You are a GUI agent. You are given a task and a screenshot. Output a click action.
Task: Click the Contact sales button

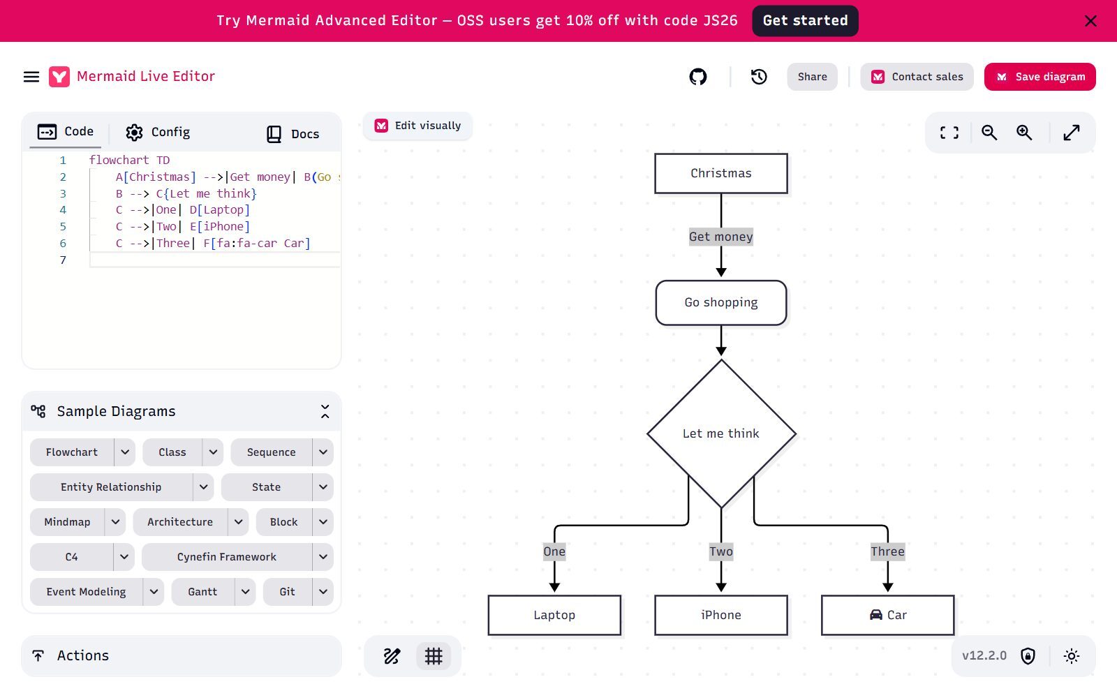pyautogui.click(x=917, y=77)
